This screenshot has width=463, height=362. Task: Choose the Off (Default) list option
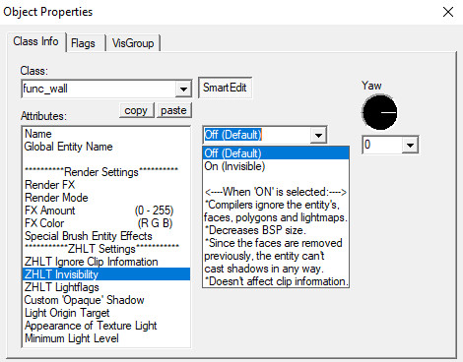(x=276, y=153)
